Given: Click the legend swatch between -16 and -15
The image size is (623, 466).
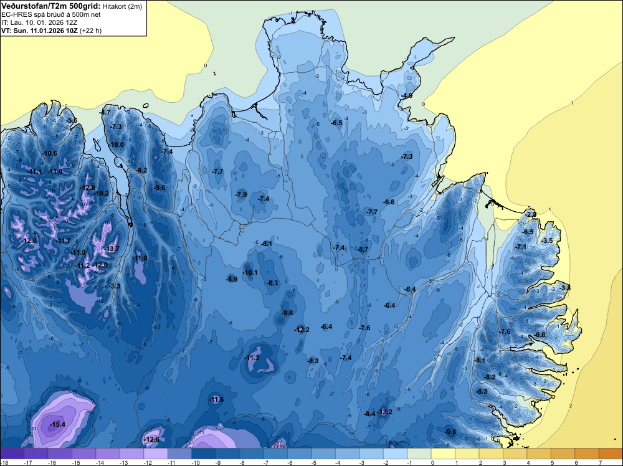Looking at the screenshot, I should (x=60, y=454).
